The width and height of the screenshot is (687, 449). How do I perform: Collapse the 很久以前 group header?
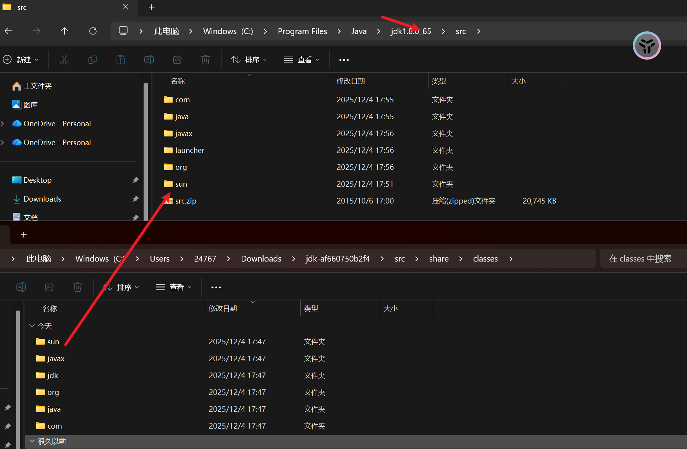[x=32, y=441]
